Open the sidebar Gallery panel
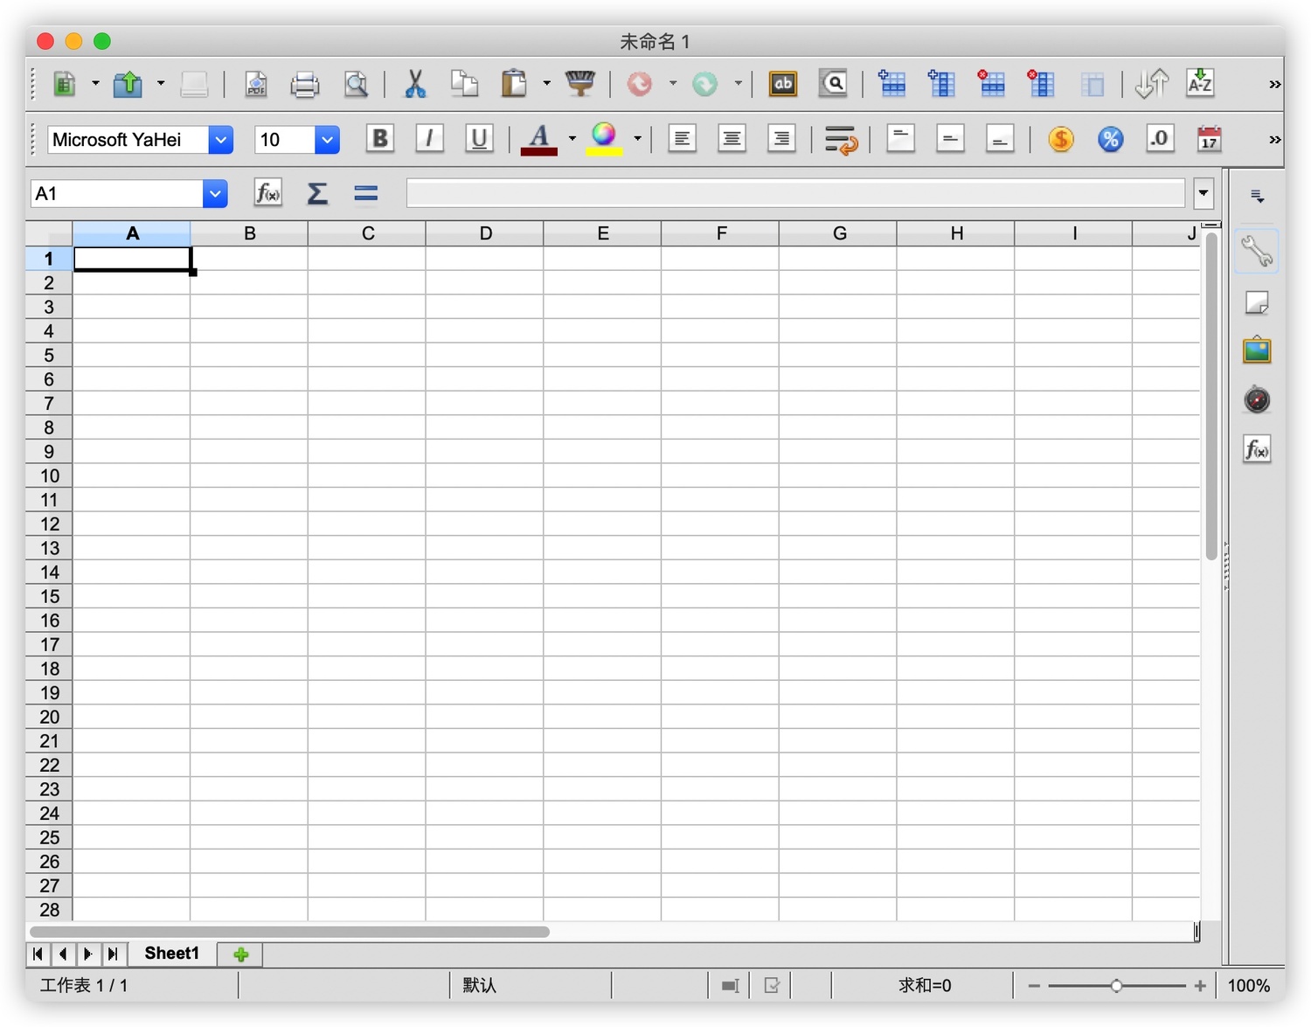This screenshot has width=1311, height=1027. click(x=1256, y=351)
